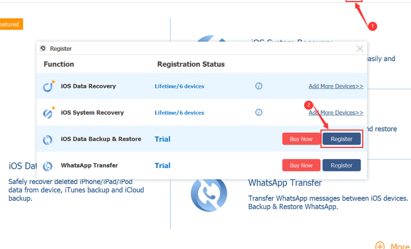This screenshot has width=411, height=249.
Task: Click Trial status of WhatsApp Transfer
Action: pos(163,166)
